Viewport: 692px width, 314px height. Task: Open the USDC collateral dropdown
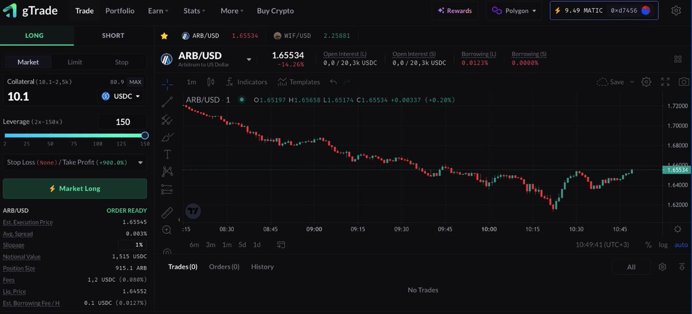coord(121,96)
